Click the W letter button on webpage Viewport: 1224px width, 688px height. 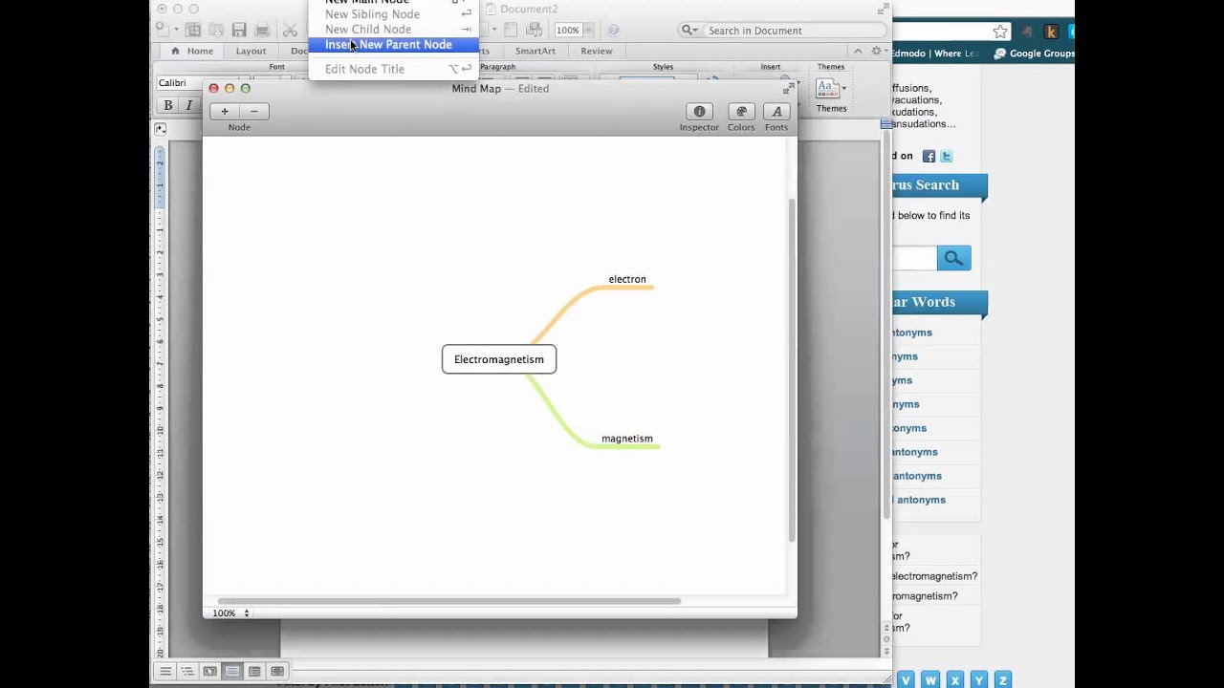[930, 680]
